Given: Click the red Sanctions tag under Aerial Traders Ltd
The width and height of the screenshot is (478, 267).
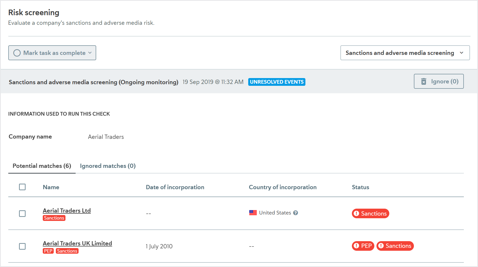Looking at the screenshot, I should pyautogui.click(x=54, y=218).
